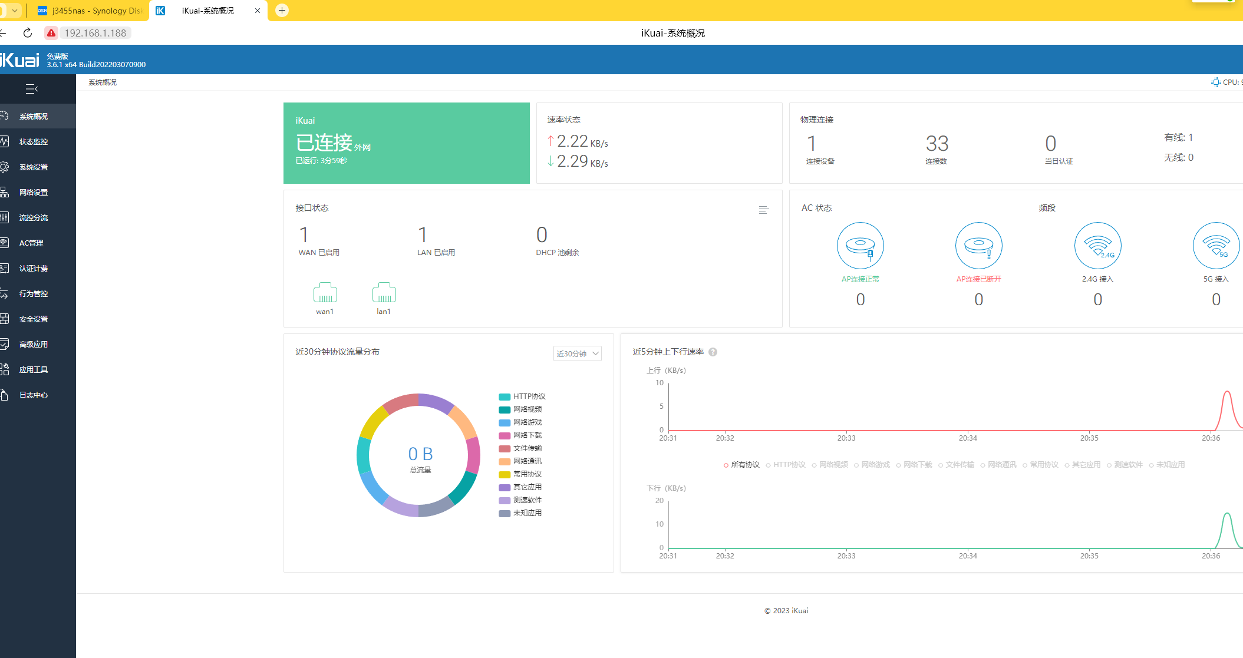Toggle 未知应用 in the speed chart legend
The width and height of the screenshot is (1243, 658).
click(x=1167, y=465)
